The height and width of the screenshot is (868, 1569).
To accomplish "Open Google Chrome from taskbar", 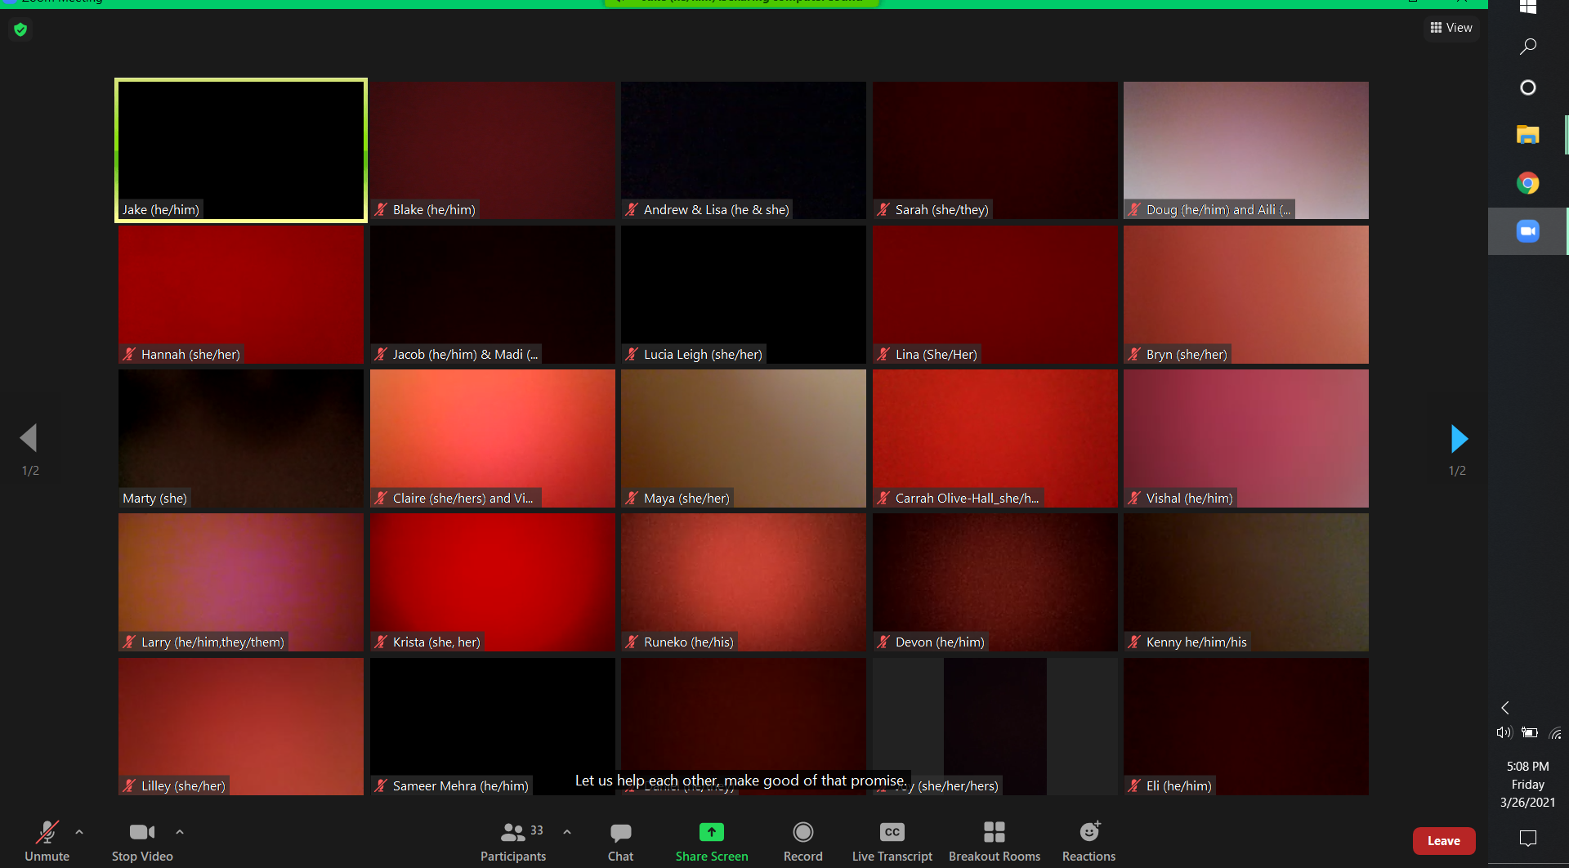I will tap(1527, 183).
